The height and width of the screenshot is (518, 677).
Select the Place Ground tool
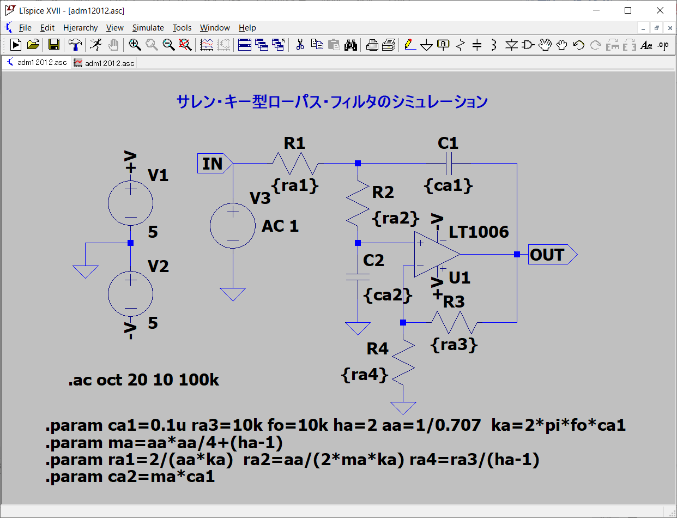(426, 45)
